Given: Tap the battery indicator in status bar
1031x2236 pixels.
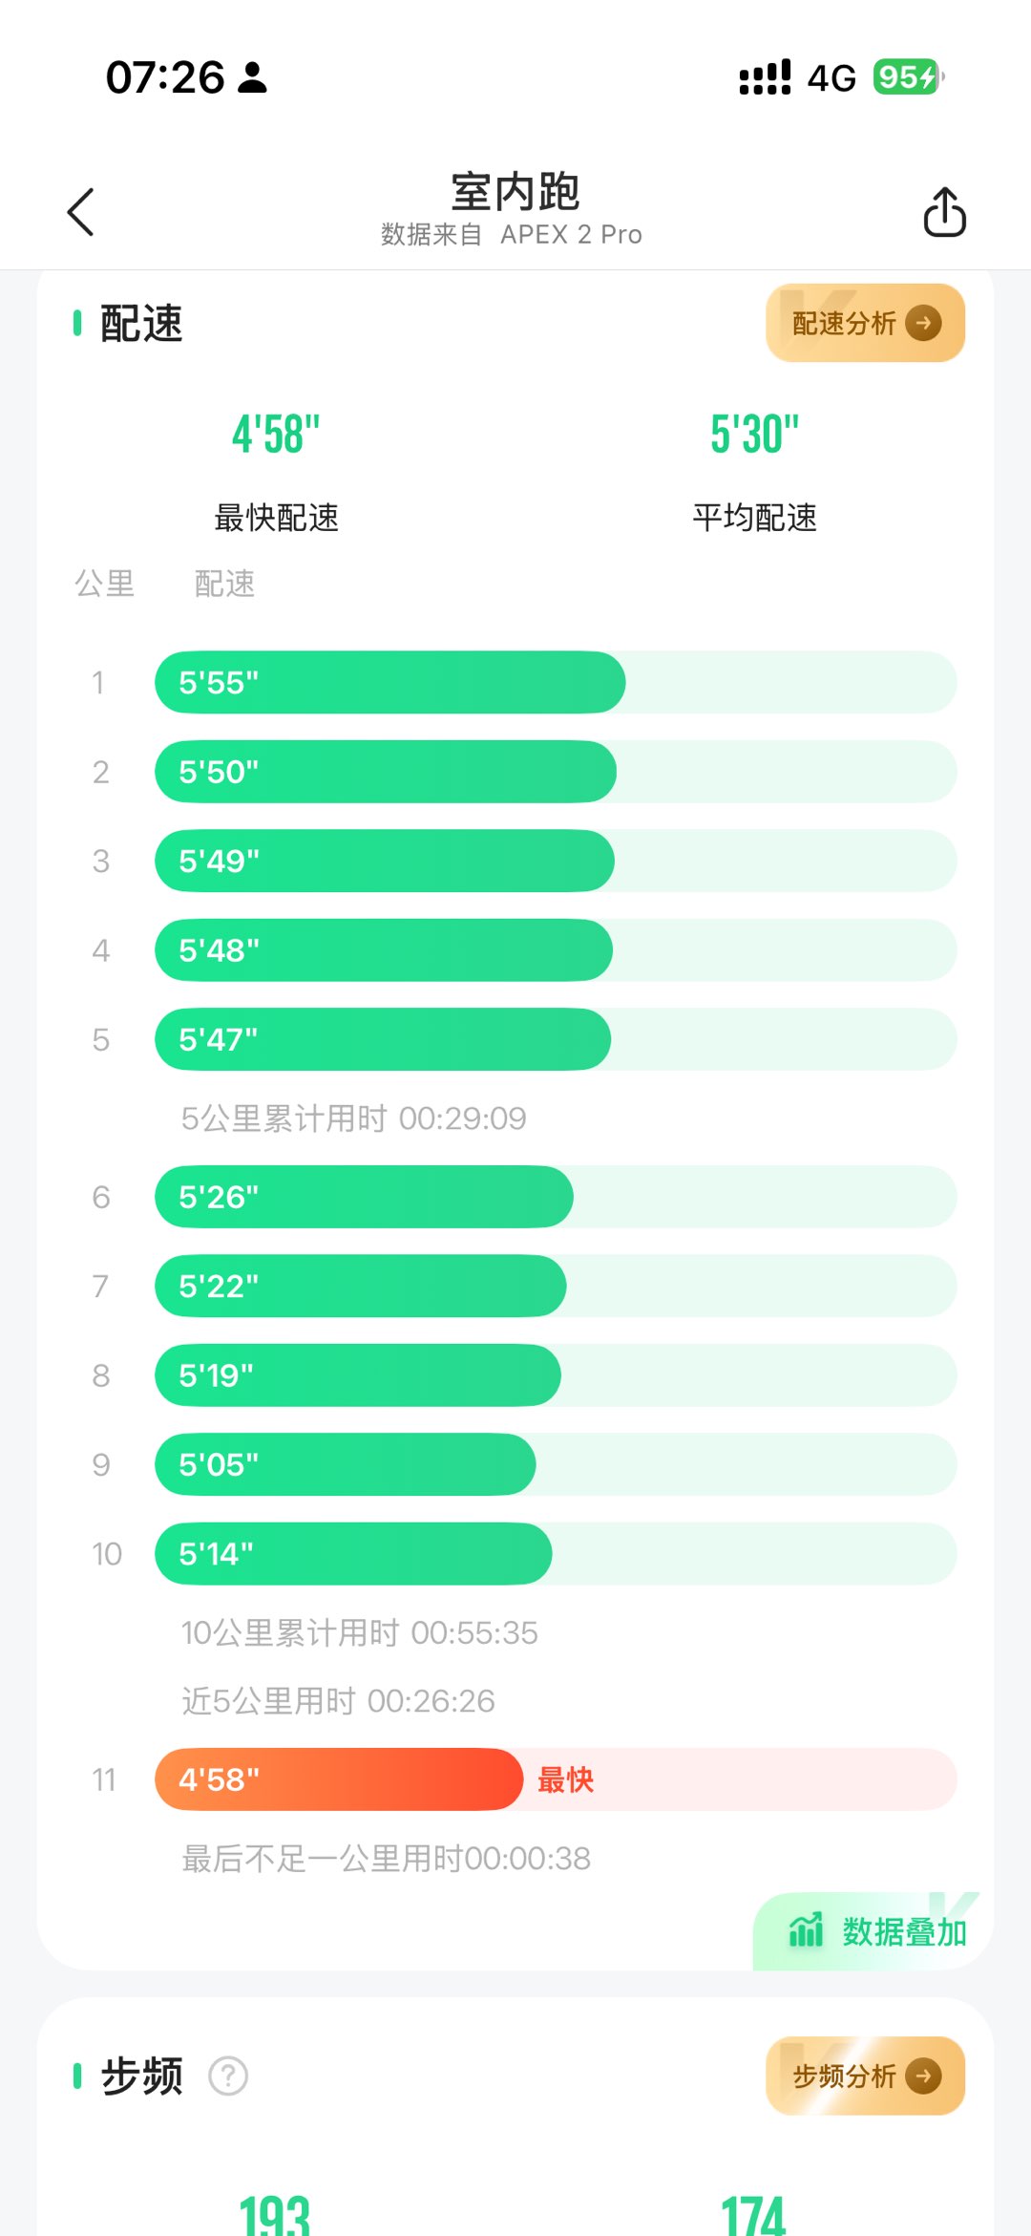Looking at the screenshot, I should [906, 77].
